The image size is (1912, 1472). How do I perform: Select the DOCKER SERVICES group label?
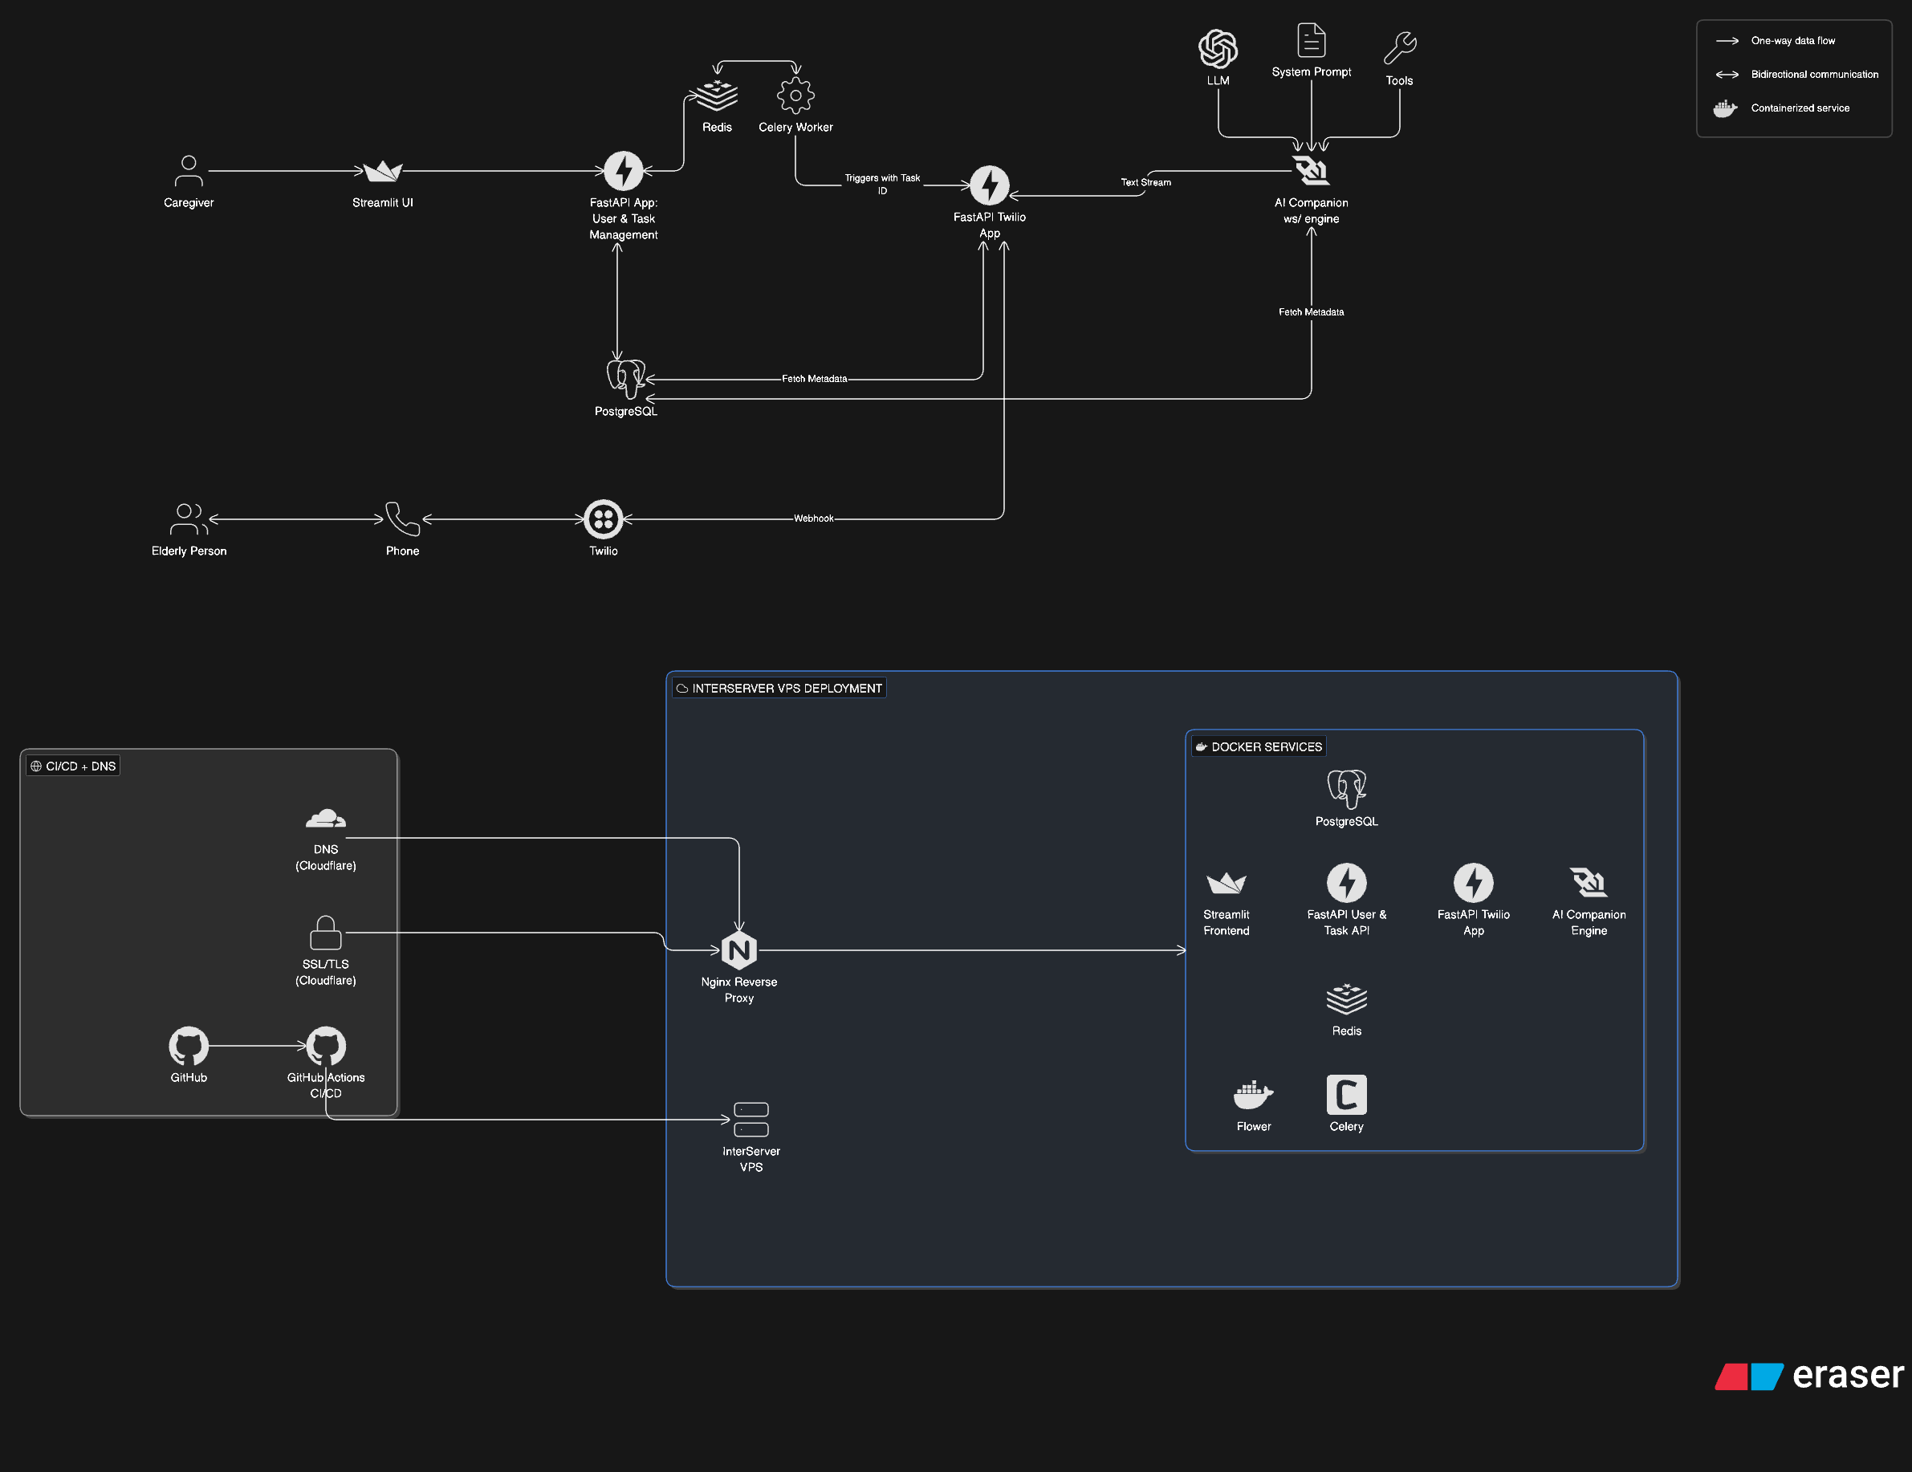[1259, 746]
